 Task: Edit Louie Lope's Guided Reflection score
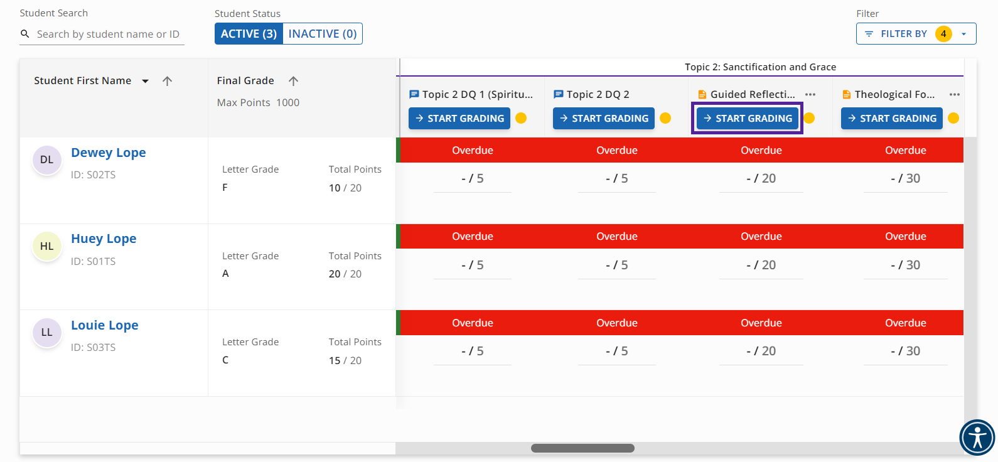click(x=761, y=352)
